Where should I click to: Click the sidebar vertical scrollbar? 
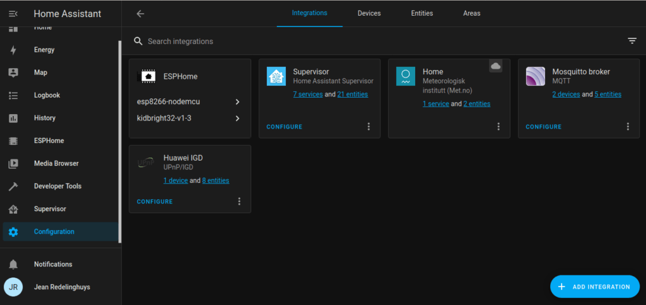(120, 142)
